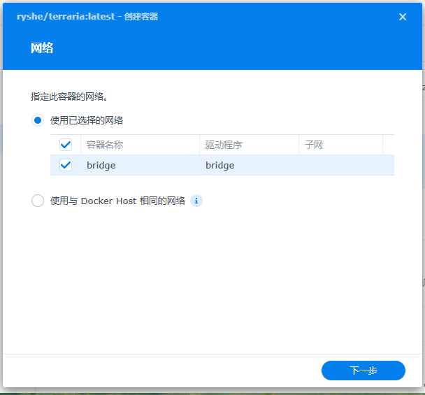Viewport: 425px width, 395px height.
Task: Select the 使用已选择的网络 radio button
Action: [x=38, y=120]
